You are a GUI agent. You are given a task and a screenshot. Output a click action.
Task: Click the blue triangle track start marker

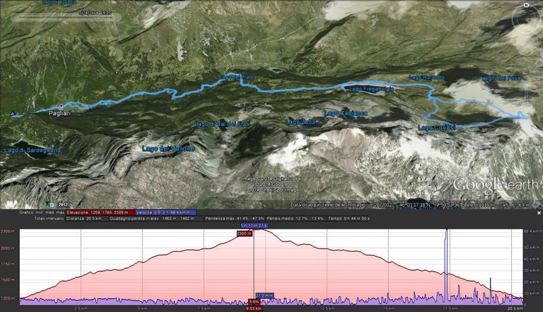point(13,113)
